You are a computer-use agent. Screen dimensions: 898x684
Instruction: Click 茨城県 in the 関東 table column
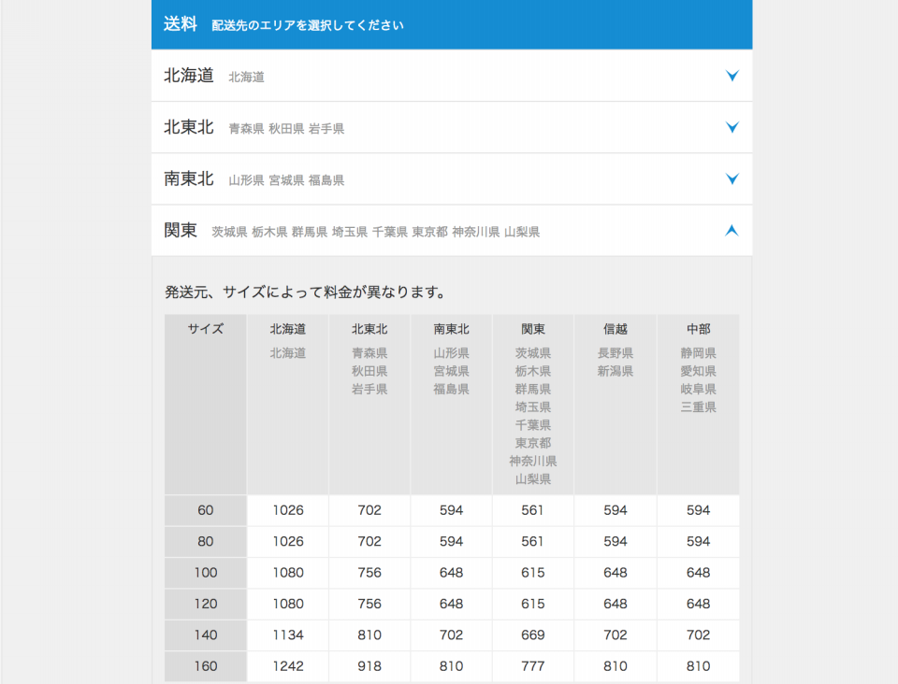pyautogui.click(x=533, y=353)
